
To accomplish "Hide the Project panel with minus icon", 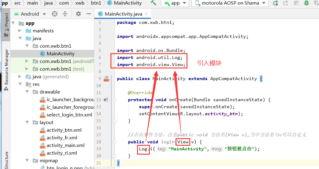I will [x=89, y=14].
